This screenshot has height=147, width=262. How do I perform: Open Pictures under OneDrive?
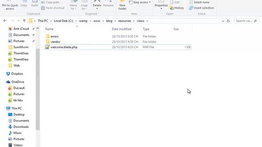click(16, 94)
